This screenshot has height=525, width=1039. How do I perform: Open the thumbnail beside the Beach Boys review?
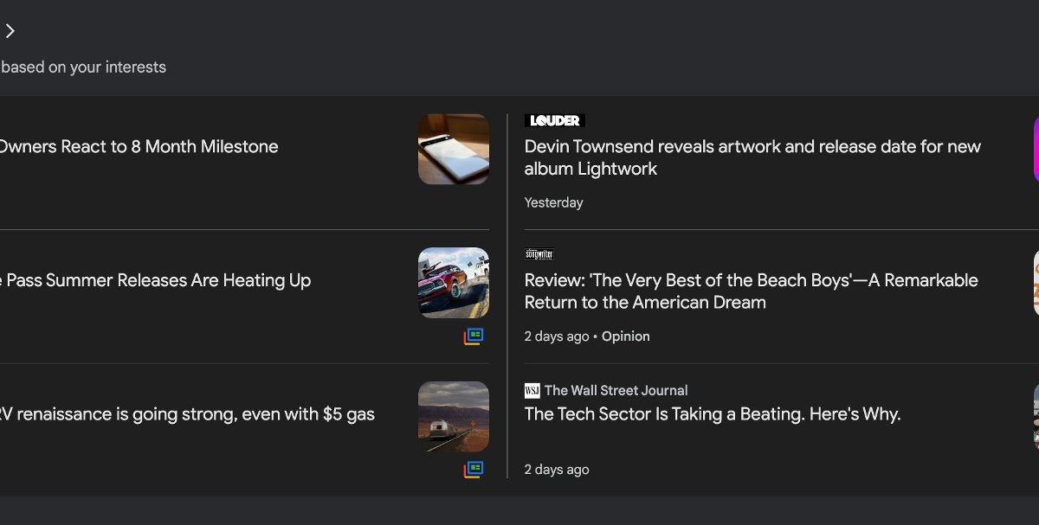(x=1036, y=283)
